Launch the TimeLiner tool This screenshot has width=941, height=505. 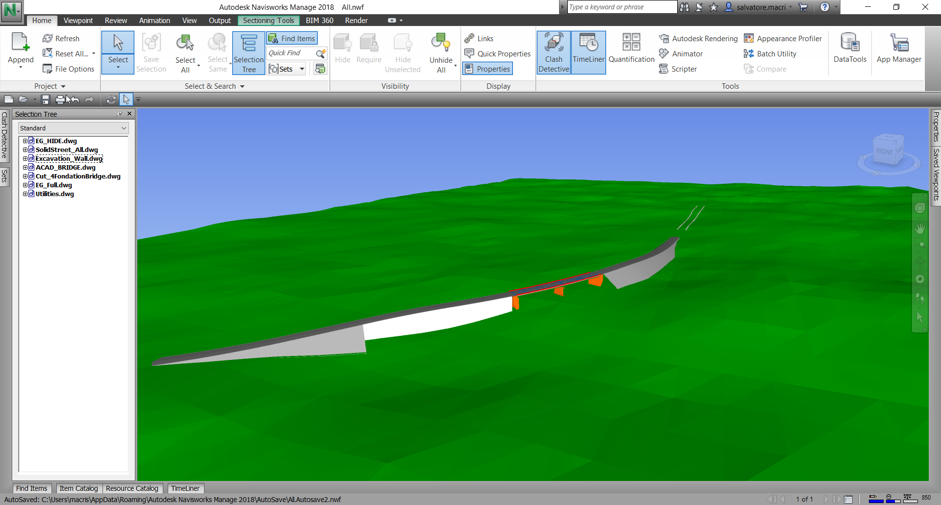click(588, 51)
